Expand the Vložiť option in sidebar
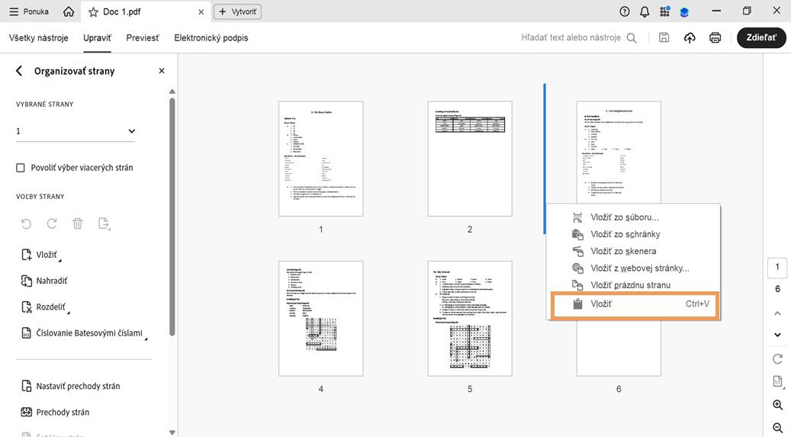Image resolution: width=791 pixels, height=437 pixels. coord(40,255)
